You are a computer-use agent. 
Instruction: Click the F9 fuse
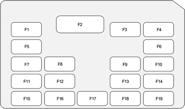pos(125,64)
